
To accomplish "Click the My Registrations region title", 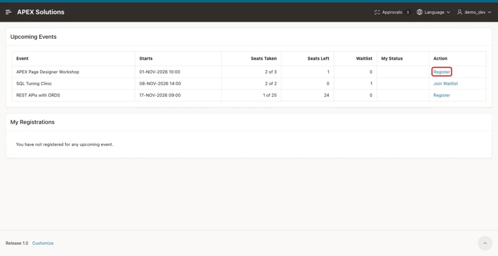I will click(x=33, y=122).
